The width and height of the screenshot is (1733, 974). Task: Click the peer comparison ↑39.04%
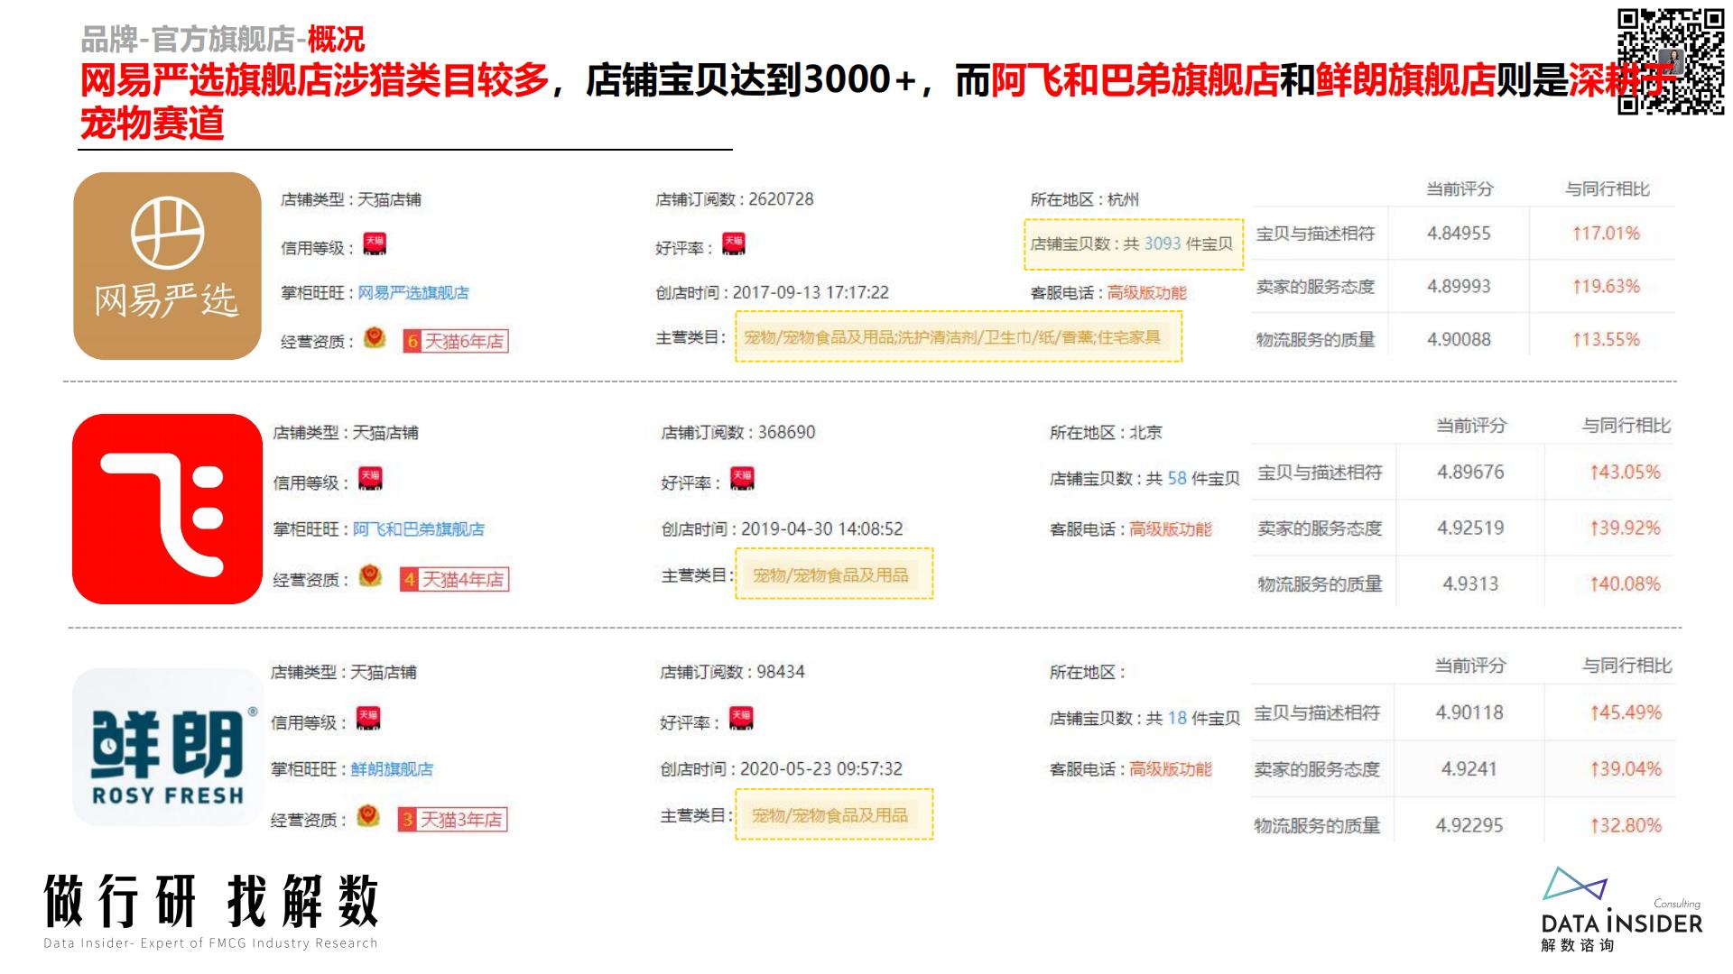(1626, 768)
